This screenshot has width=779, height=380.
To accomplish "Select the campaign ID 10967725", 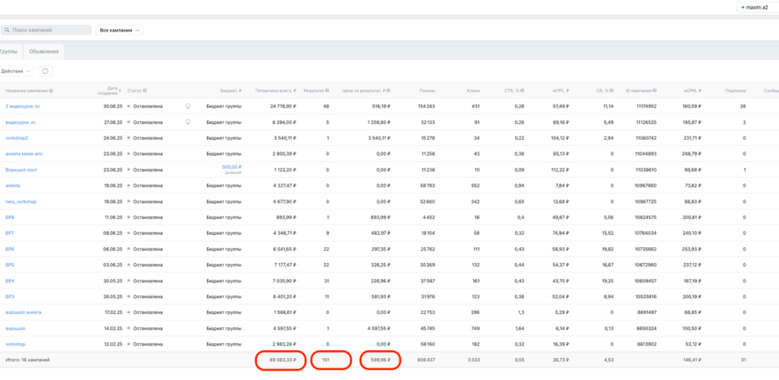I will (x=646, y=201).
